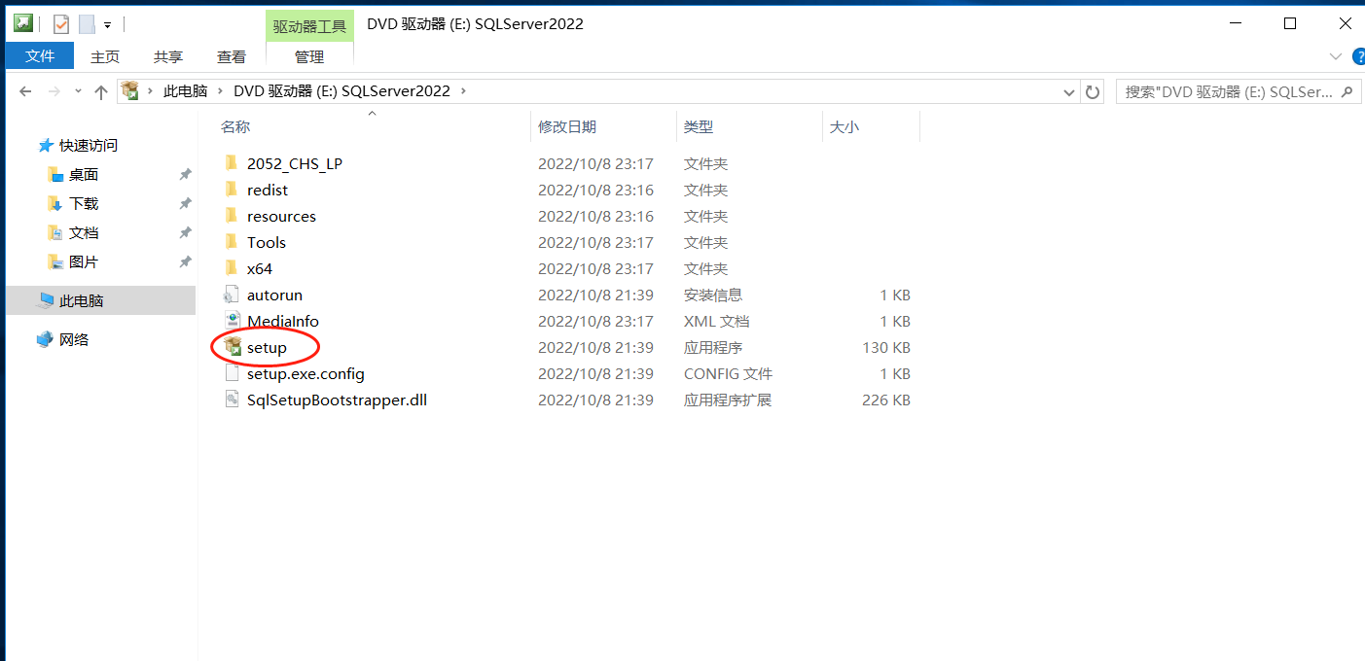Click the autorun file icon

pyautogui.click(x=231, y=294)
